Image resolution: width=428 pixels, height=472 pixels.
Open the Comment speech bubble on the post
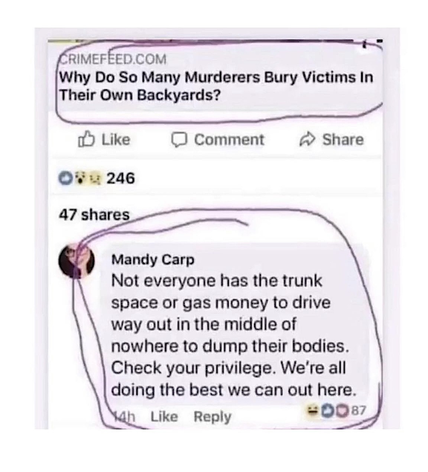[218, 140]
